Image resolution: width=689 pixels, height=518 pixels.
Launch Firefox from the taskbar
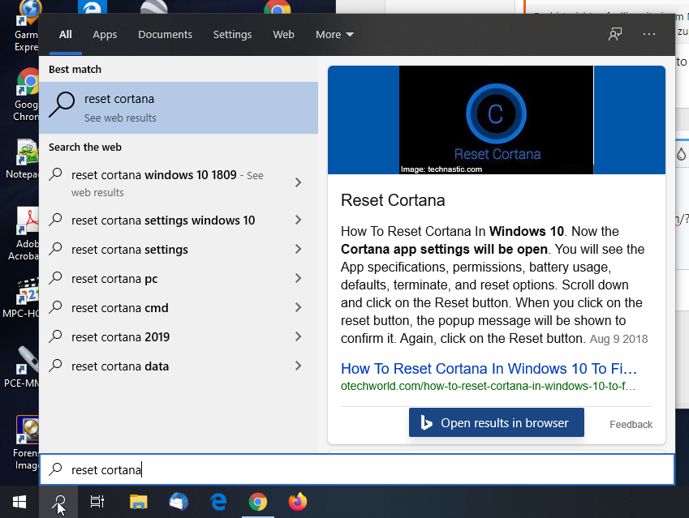pos(298,502)
